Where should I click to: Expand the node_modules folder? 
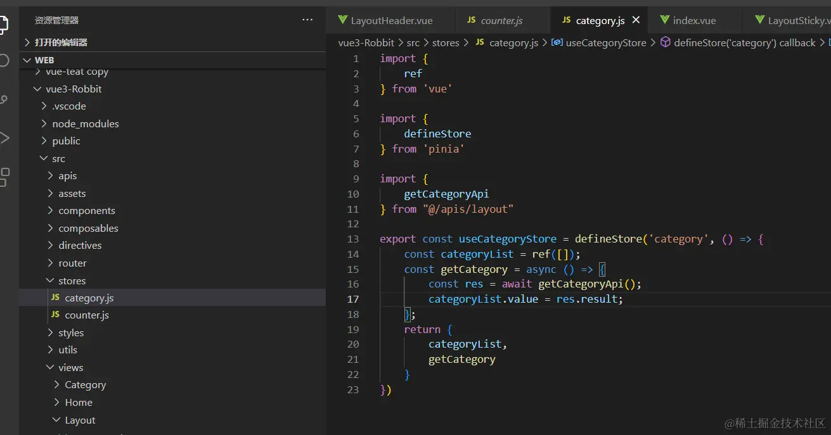pyautogui.click(x=85, y=123)
